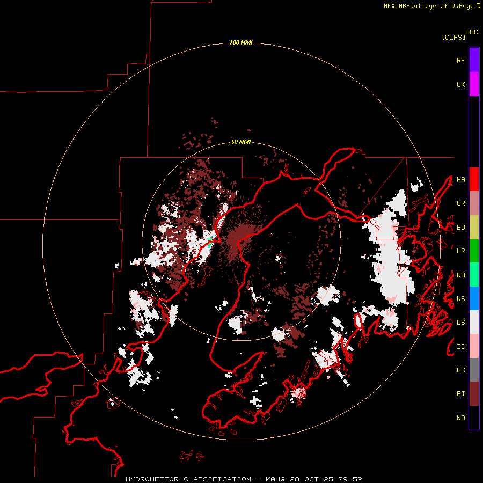
Task: Click the UK magenta legend swatch
Action: (474, 84)
